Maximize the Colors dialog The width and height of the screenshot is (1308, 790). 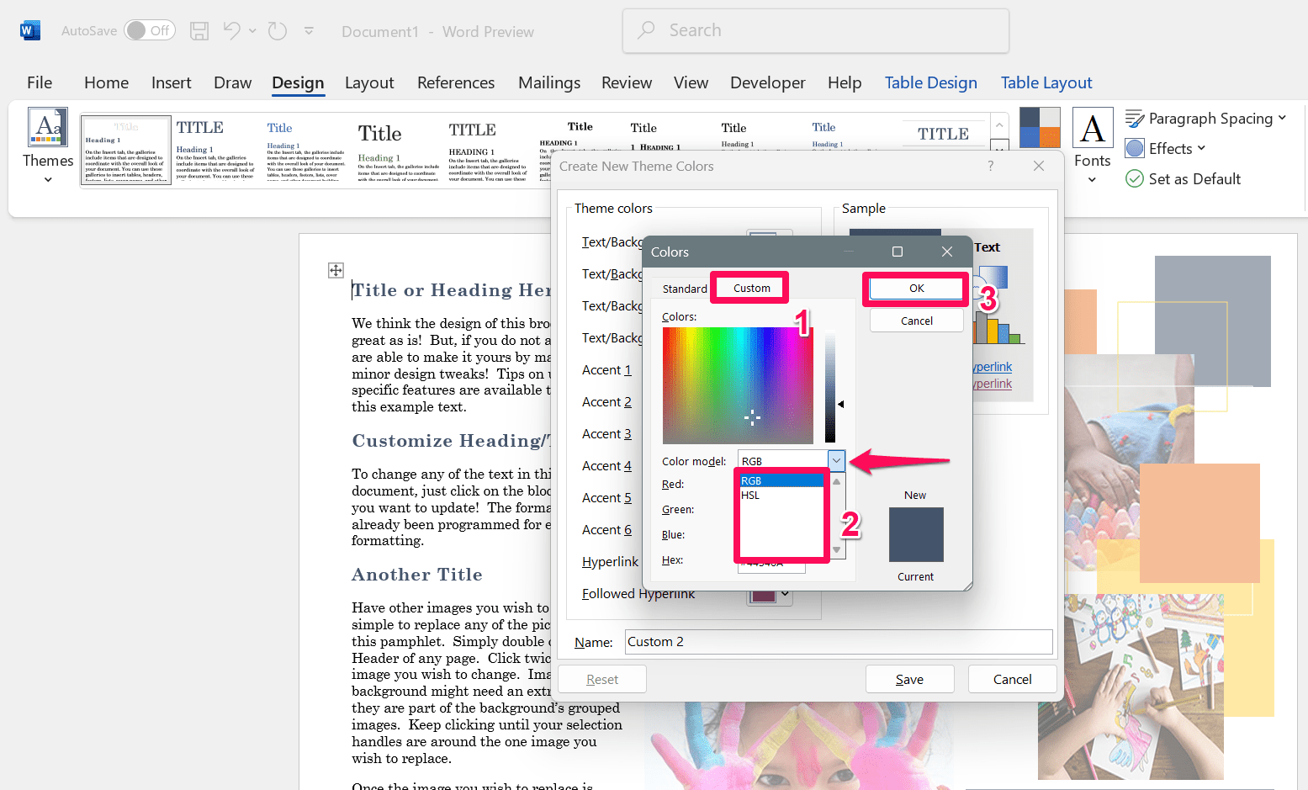898,252
